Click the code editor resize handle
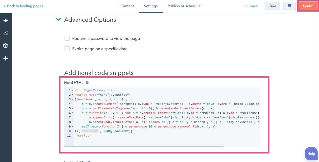The height and width of the screenshot is (162, 319). (x=258, y=145)
